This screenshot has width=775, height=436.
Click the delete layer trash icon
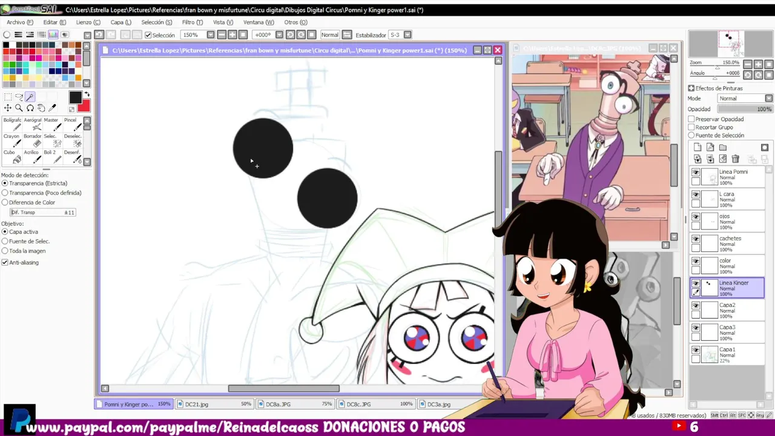735,159
